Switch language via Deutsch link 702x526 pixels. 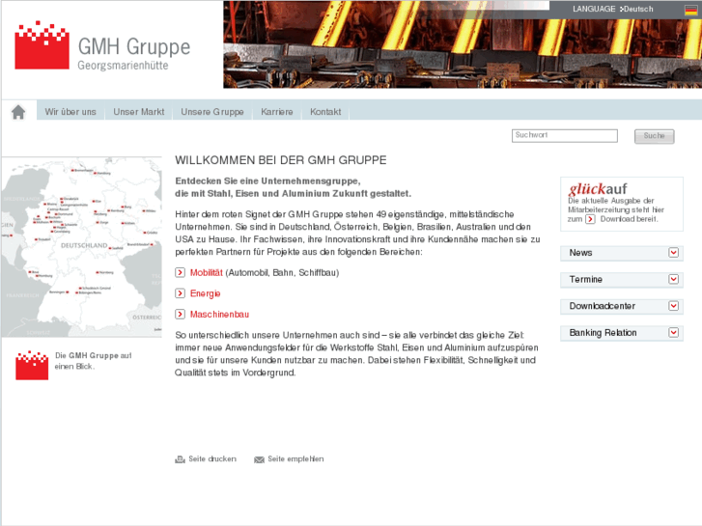coord(638,9)
